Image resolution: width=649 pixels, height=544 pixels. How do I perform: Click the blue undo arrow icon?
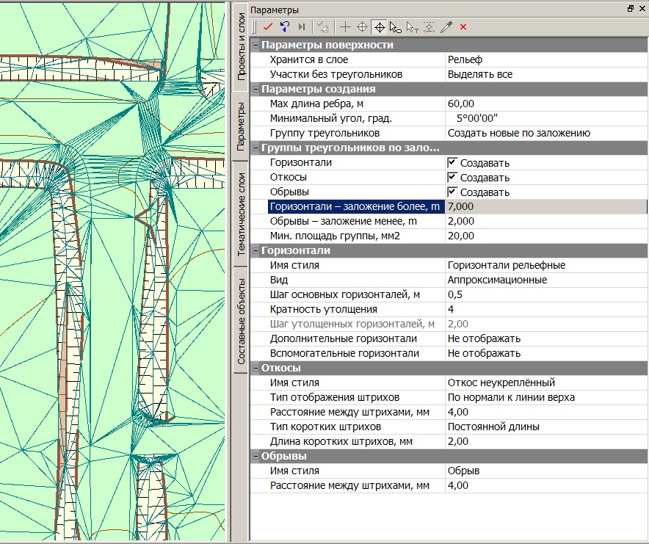tap(284, 27)
